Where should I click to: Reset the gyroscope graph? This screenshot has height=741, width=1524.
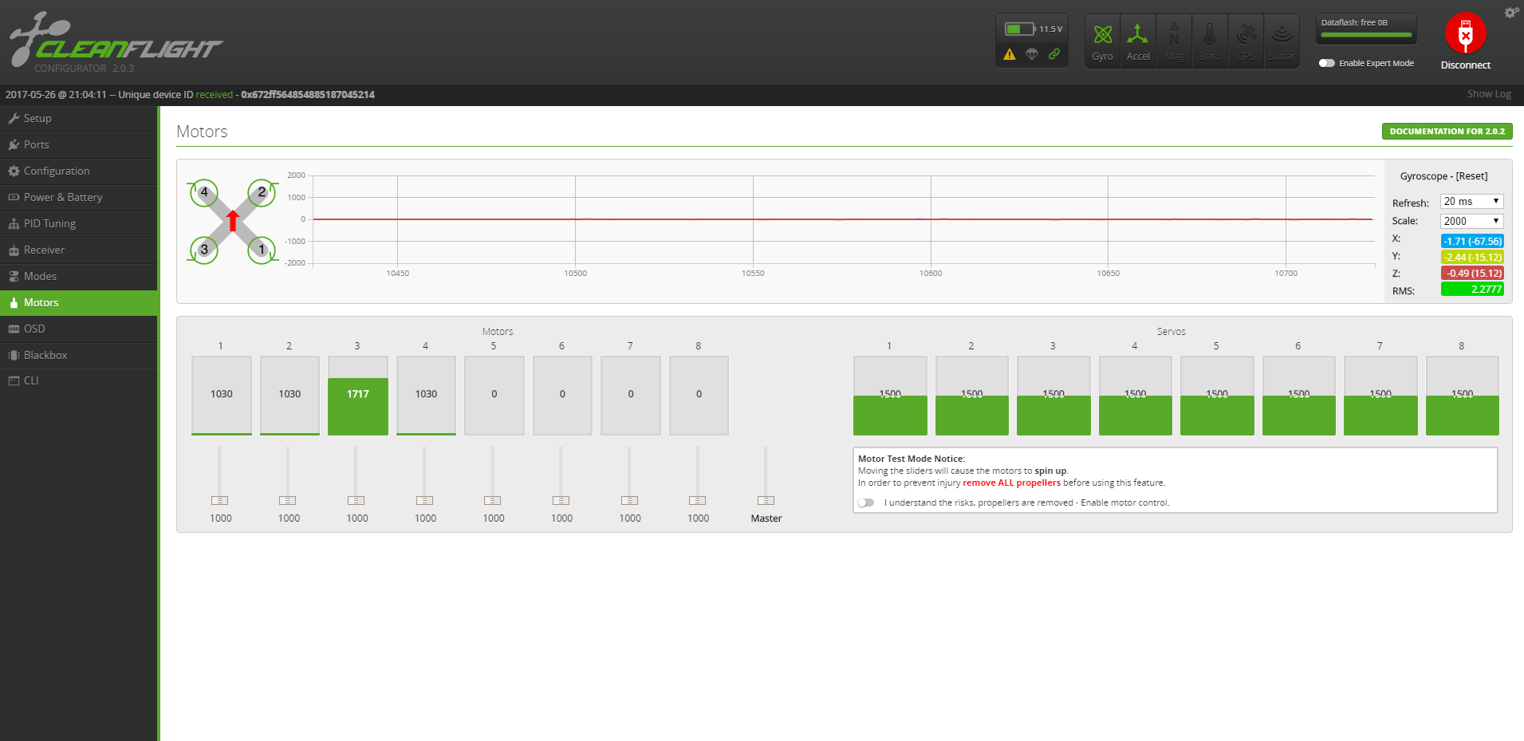point(1471,176)
